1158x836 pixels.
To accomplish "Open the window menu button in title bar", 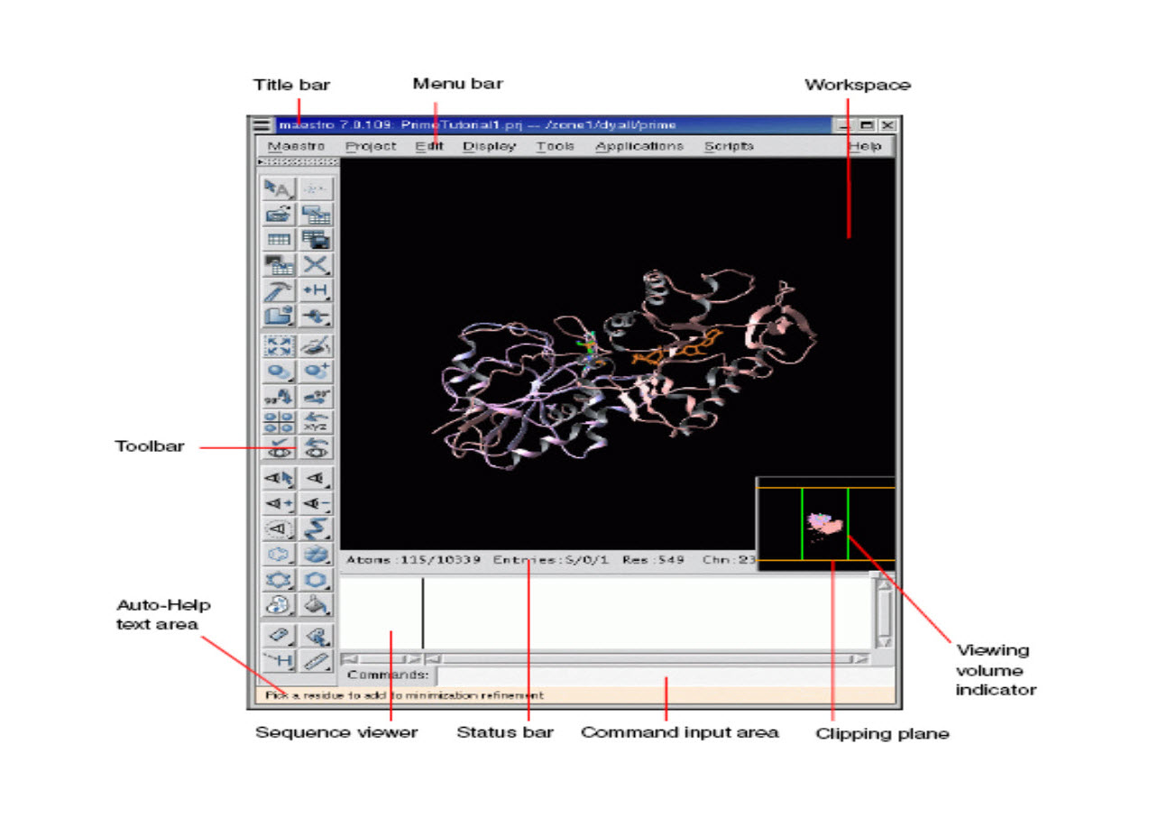I will [262, 125].
